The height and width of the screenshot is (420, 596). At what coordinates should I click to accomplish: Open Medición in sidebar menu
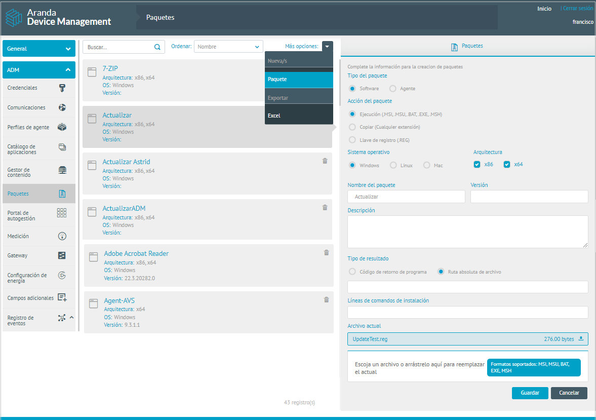tap(39, 236)
